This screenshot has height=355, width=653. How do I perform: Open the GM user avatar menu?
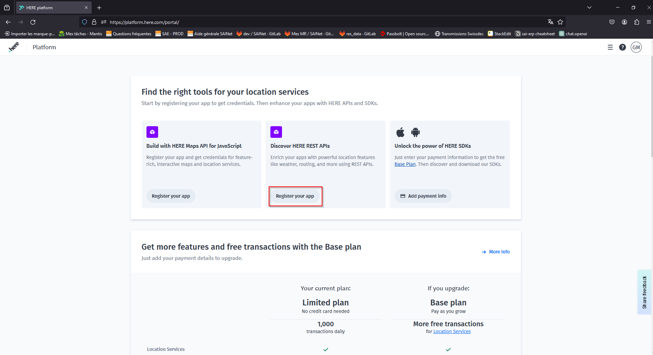pyautogui.click(x=636, y=47)
